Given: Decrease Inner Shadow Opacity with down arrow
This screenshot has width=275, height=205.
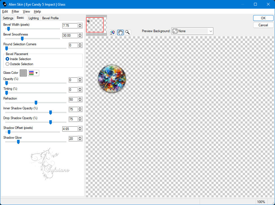Looking at the screenshot, I should [x=80, y=110].
